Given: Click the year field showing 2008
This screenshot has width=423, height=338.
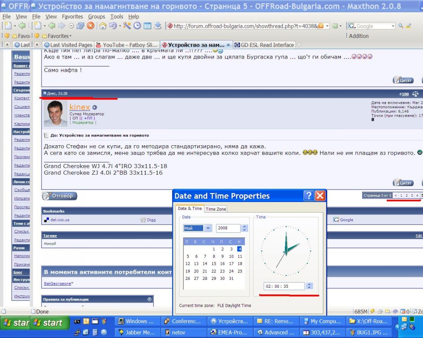Looking at the screenshot, I should click(228, 228).
